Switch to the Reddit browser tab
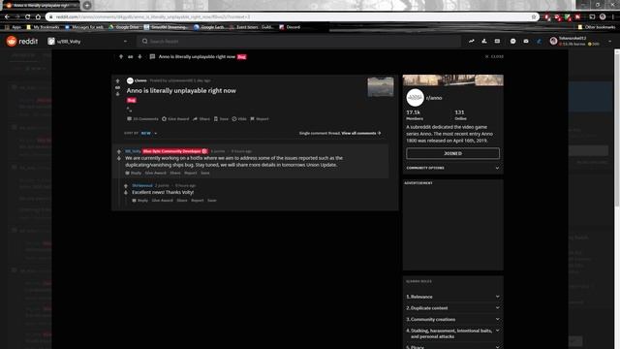 [41, 6]
